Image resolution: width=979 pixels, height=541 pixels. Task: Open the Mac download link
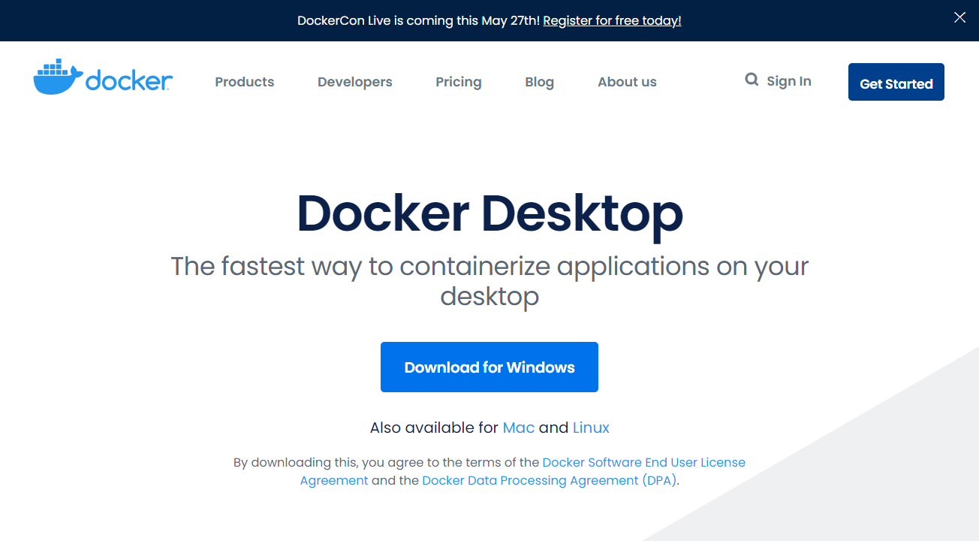tap(519, 428)
